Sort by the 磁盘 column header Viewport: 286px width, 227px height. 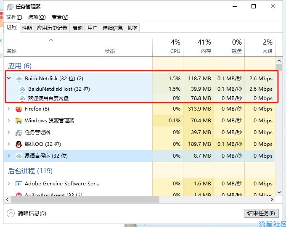point(229,48)
